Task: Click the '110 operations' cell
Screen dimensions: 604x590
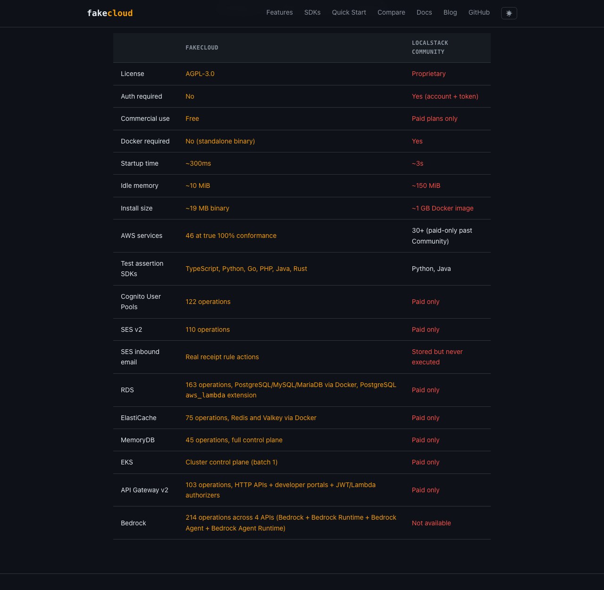Action: [x=208, y=330]
